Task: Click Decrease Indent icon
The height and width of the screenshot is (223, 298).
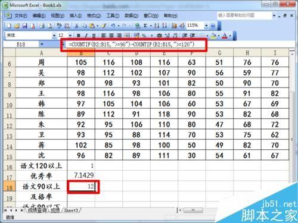Action: [185, 36]
